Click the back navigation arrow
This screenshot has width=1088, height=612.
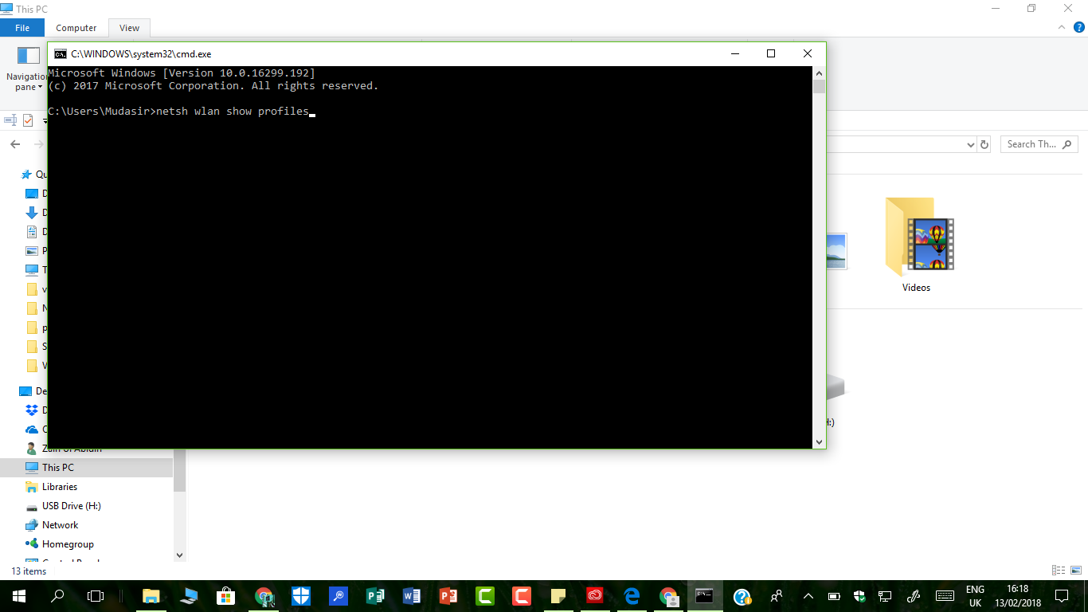click(x=15, y=144)
